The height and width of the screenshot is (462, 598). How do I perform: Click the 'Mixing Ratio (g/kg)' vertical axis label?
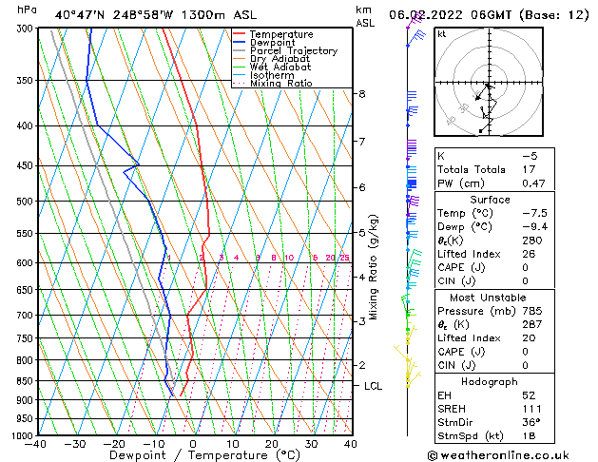(374, 267)
